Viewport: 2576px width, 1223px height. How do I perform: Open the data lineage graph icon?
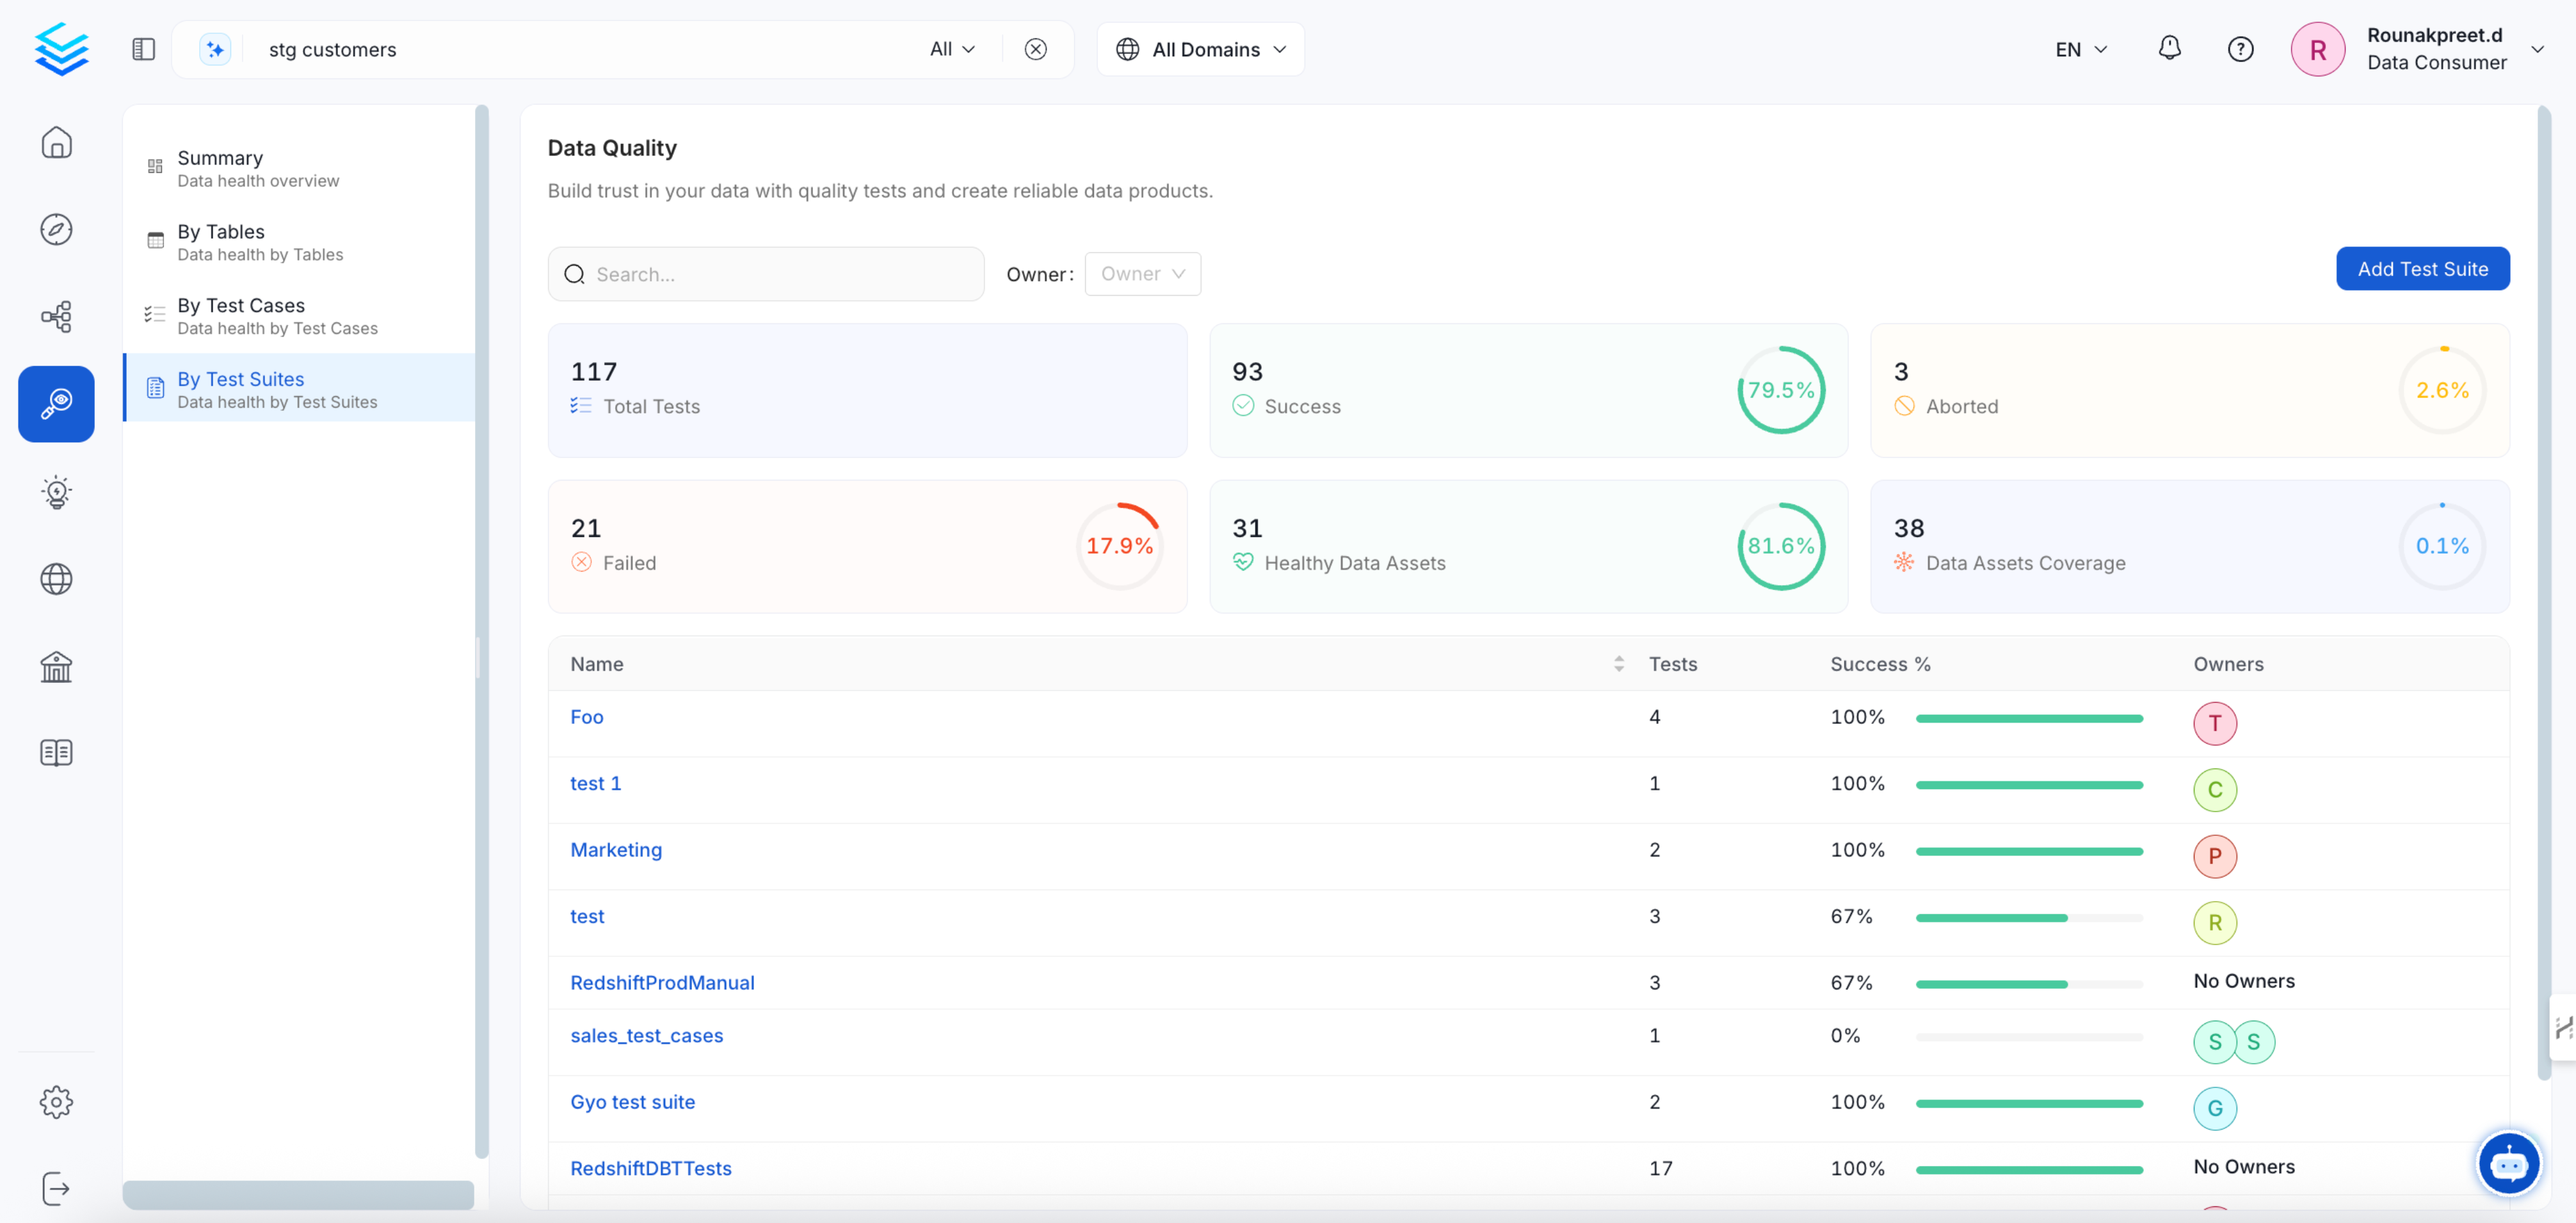(x=56, y=317)
